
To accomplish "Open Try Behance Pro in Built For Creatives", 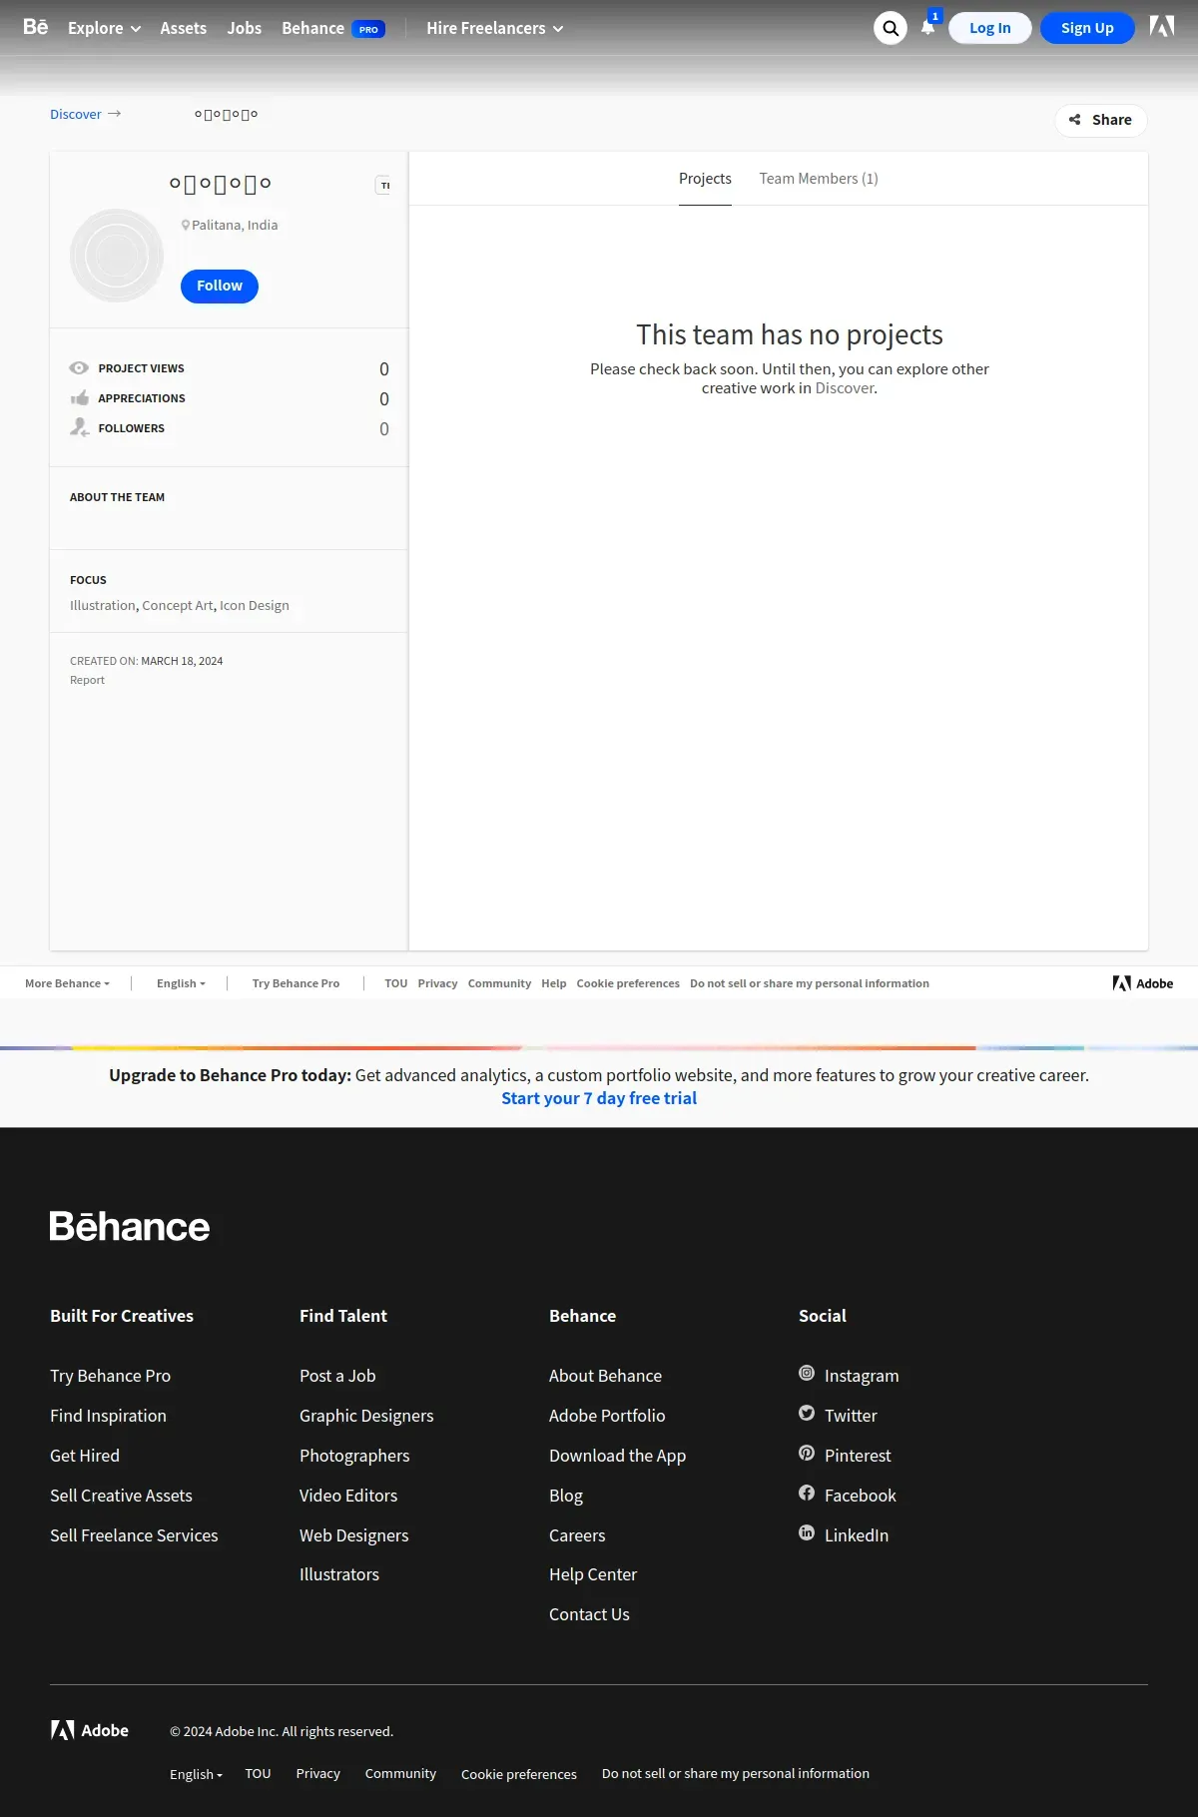I will pyautogui.click(x=111, y=1376).
